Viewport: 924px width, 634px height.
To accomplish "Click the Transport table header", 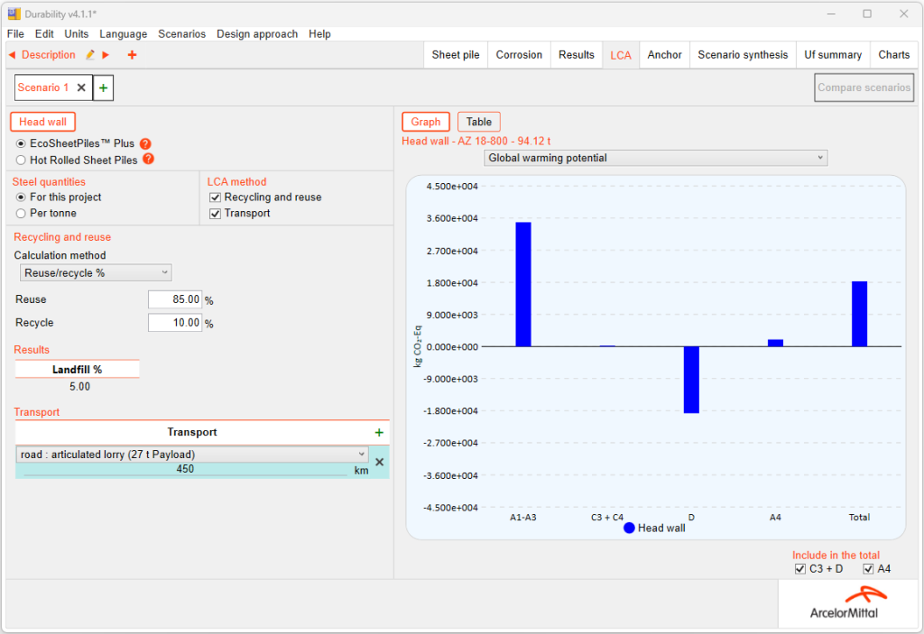I will (192, 433).
